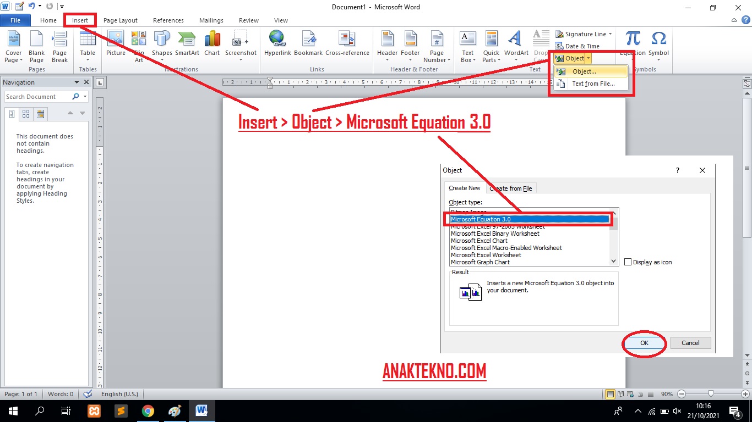Insert a Picture from file
This screenshot has height=422, width=752.
tap(116, 44)
